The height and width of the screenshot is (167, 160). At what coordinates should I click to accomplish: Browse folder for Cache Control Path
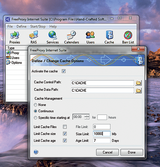coord(138,83)
